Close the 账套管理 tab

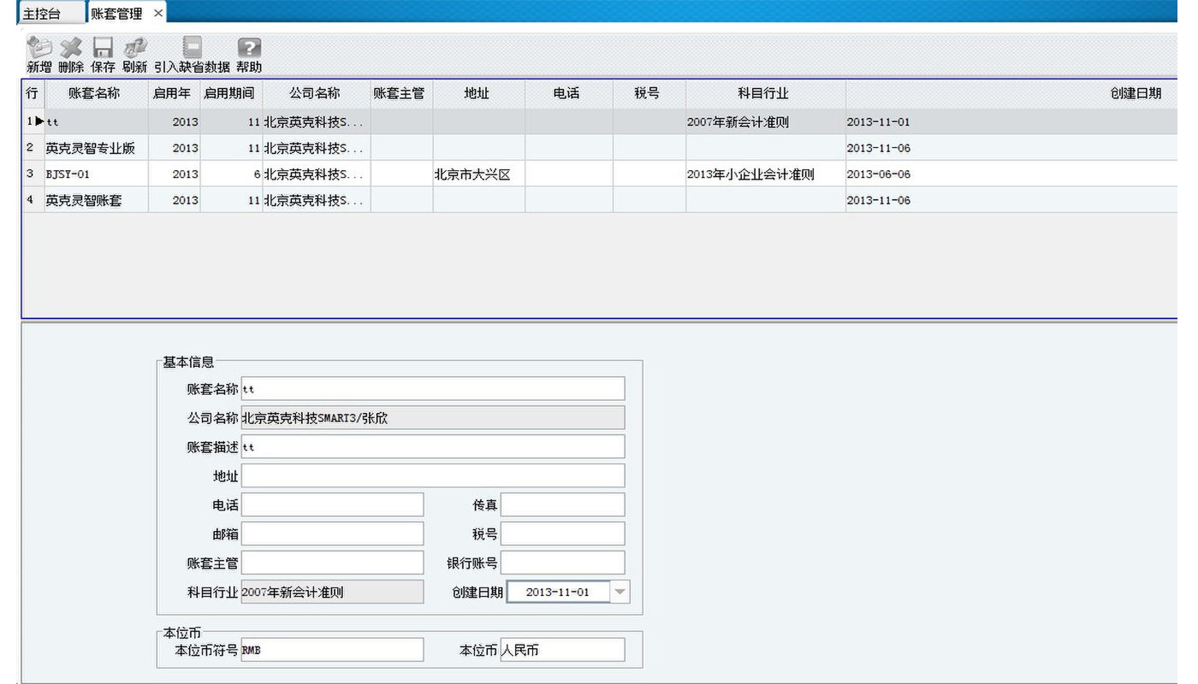pos(157,14)
